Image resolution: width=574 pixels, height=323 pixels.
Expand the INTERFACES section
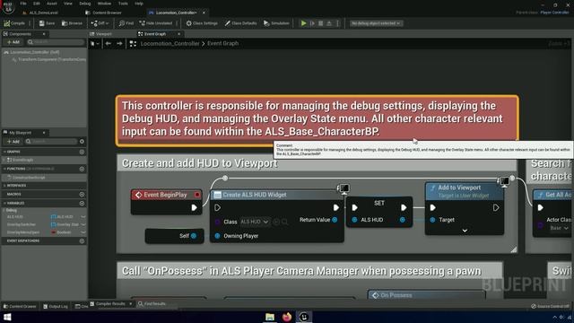pos(4,186)
